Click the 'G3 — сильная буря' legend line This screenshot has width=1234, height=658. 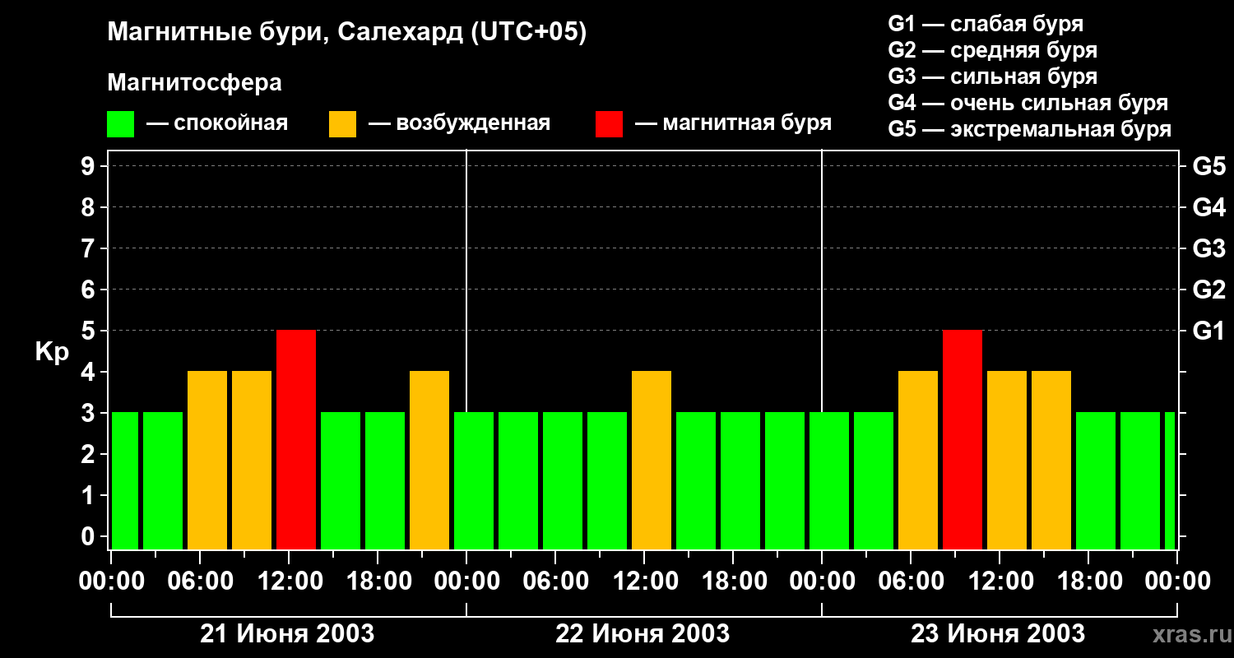(992, 76)
